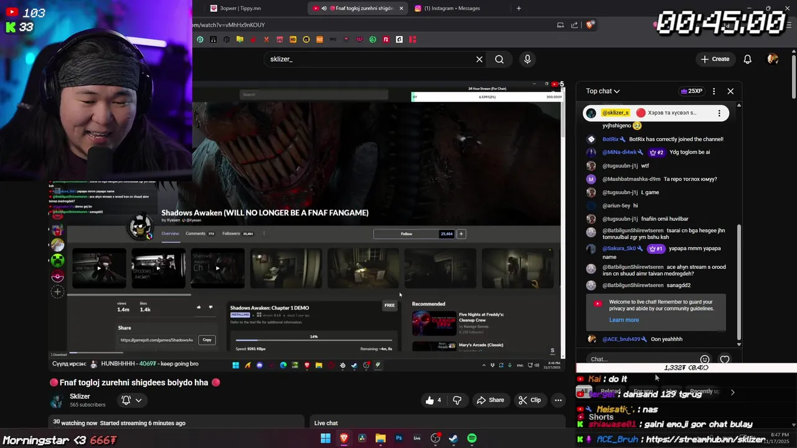
Task: Mute the YouTube tab via speaker icon
Action: point(324,8)
